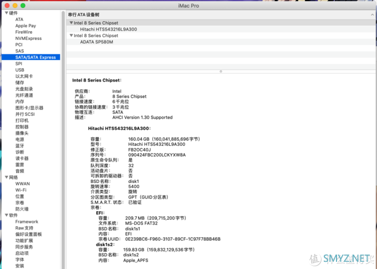Select 字体 fonts entry
Image resolution: width=377 pixels, height=269 pixels.
click(x=20, y=260)
